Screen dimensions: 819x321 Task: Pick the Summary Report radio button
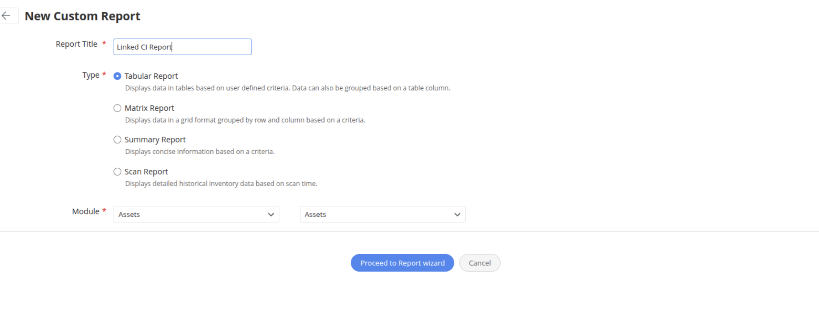click(x=117, y=140)
